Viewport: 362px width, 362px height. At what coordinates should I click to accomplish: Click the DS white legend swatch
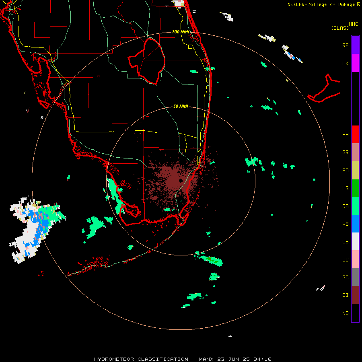[x=355, y=241]
